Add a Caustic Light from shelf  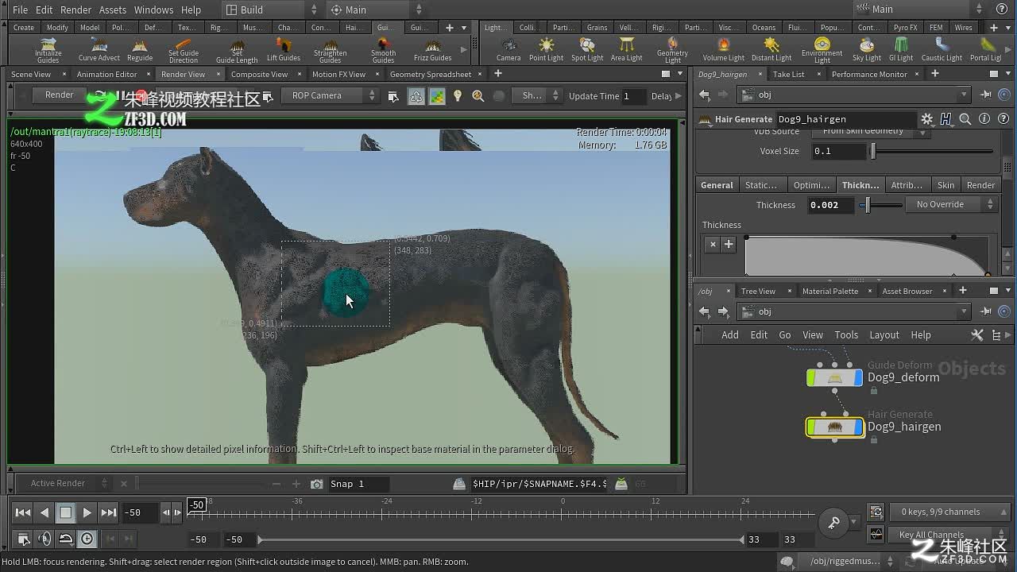point(942,50)
